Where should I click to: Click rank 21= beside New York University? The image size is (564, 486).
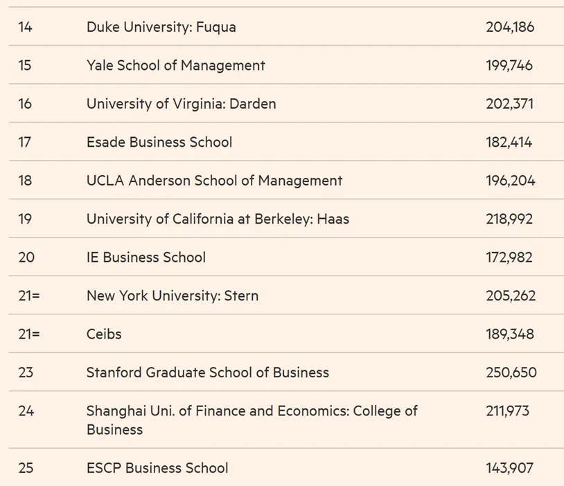[x=29, y=296]
